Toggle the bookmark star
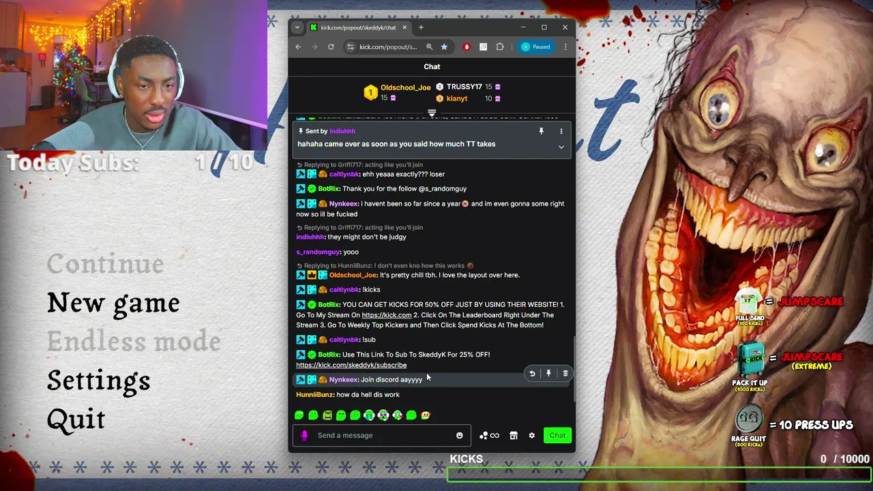 pyautogui.click(x=444, y=47)
